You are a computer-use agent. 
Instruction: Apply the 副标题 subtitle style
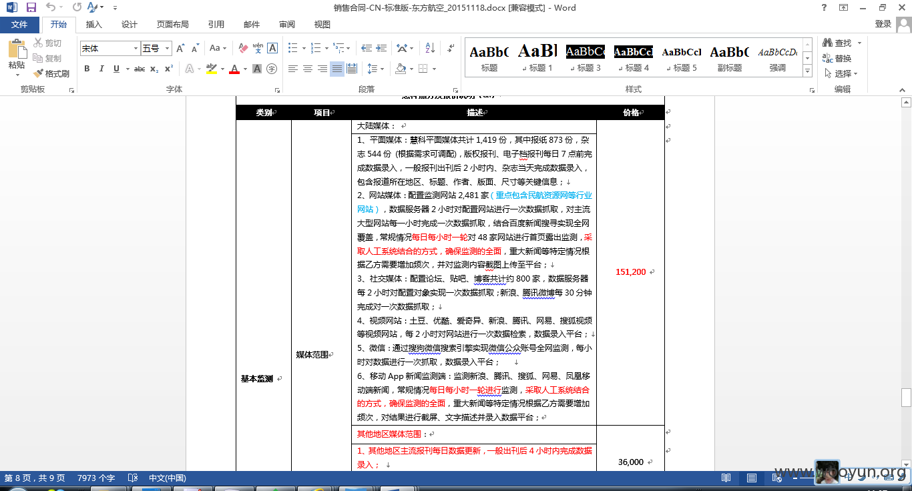pyautogui.click(x=729, y=57)
